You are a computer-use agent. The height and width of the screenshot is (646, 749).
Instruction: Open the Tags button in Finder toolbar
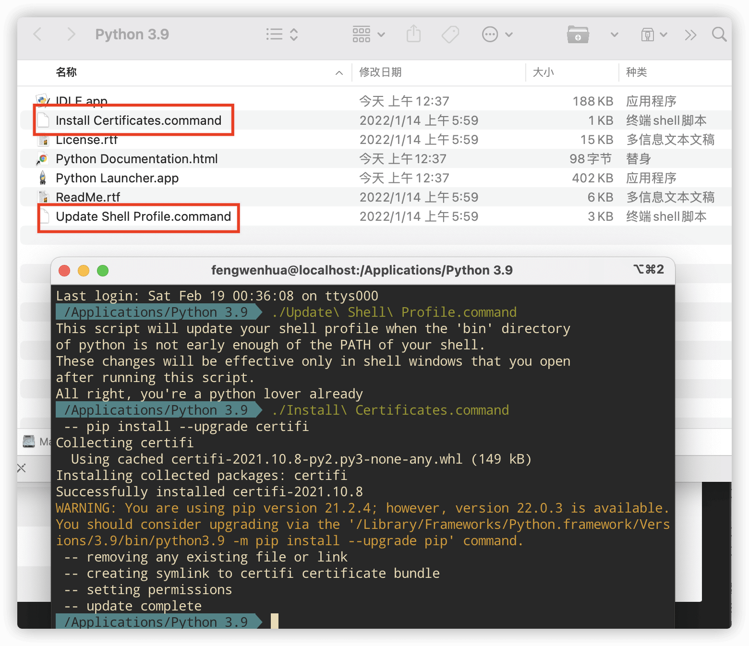coord(450,35)
